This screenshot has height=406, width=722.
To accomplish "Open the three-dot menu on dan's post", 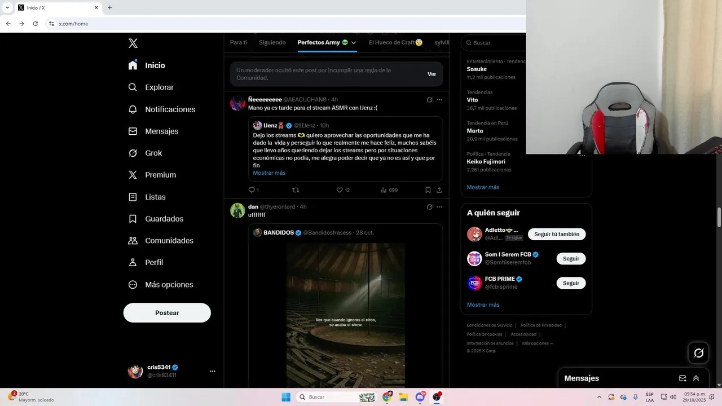I will tap(439, 207).
